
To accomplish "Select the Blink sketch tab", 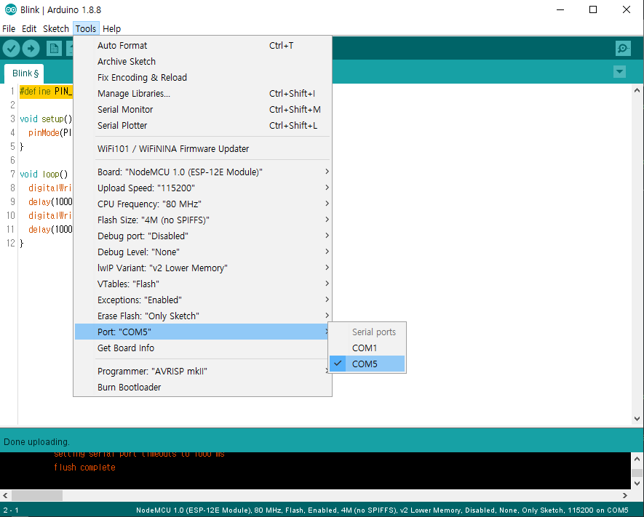I will pyautogui.click(x=24, y=73).
